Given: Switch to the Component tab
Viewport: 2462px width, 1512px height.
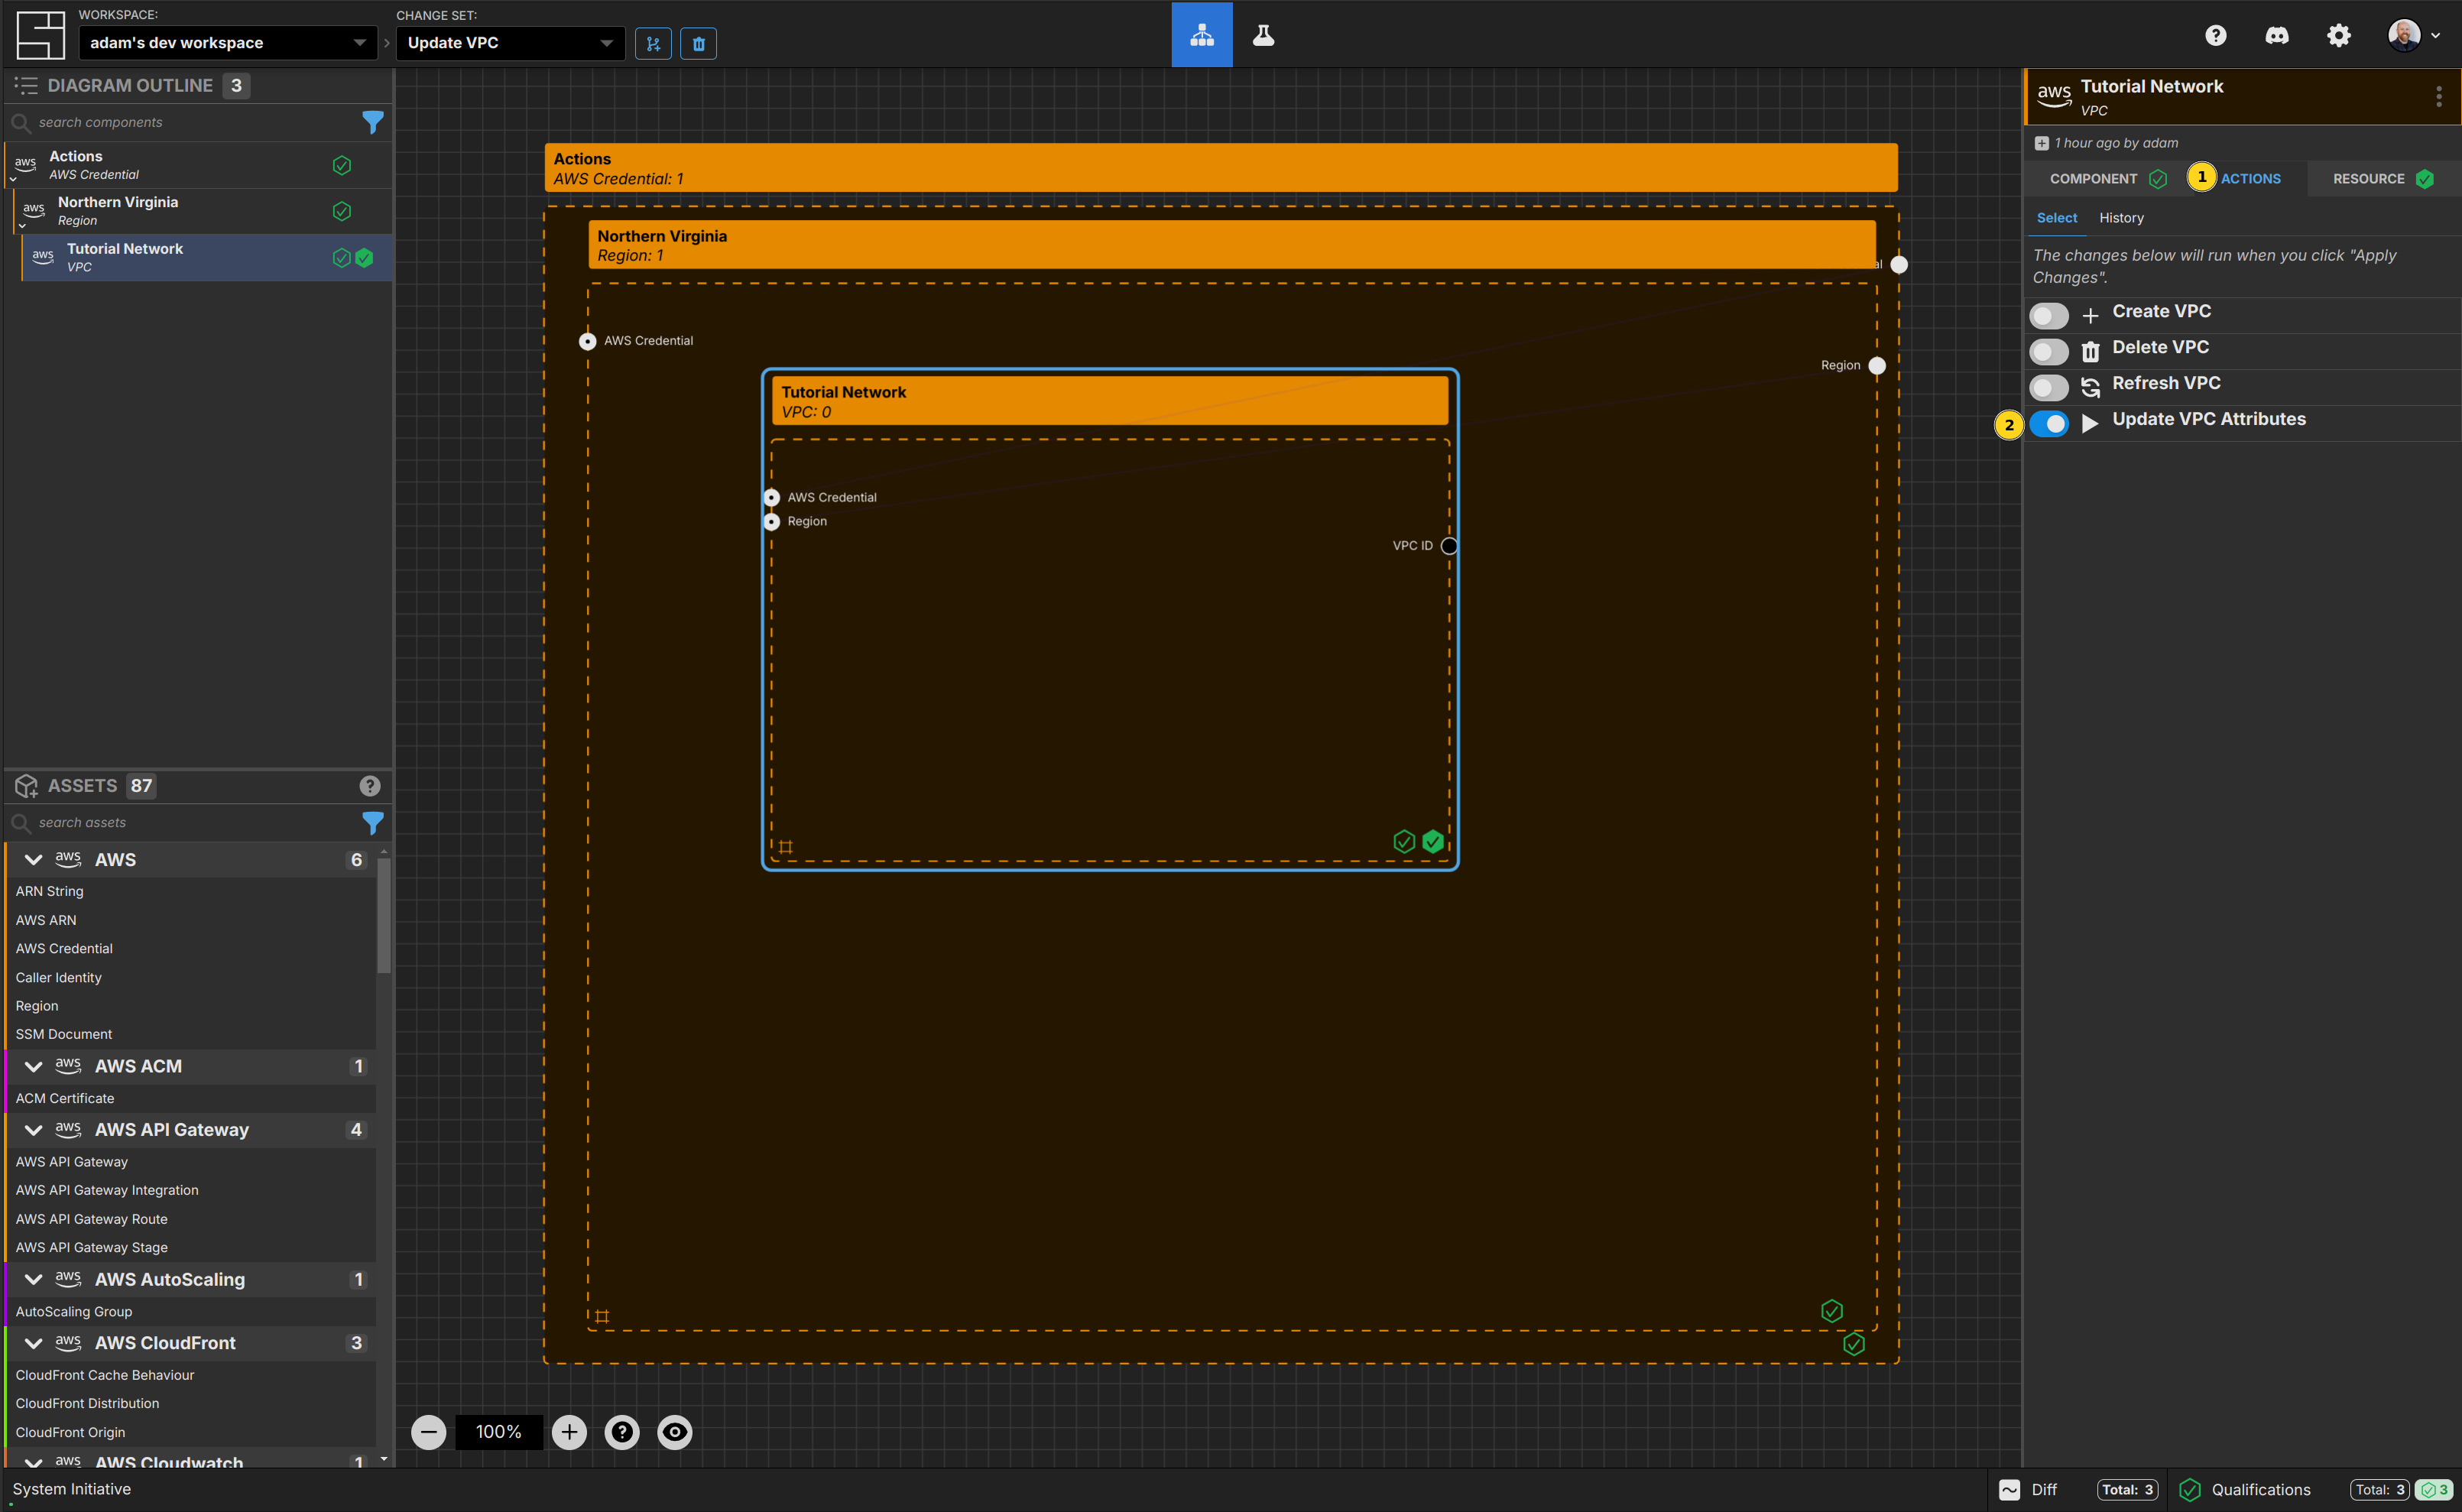Looking at the screenshot, I should (x=2107, y=179).
